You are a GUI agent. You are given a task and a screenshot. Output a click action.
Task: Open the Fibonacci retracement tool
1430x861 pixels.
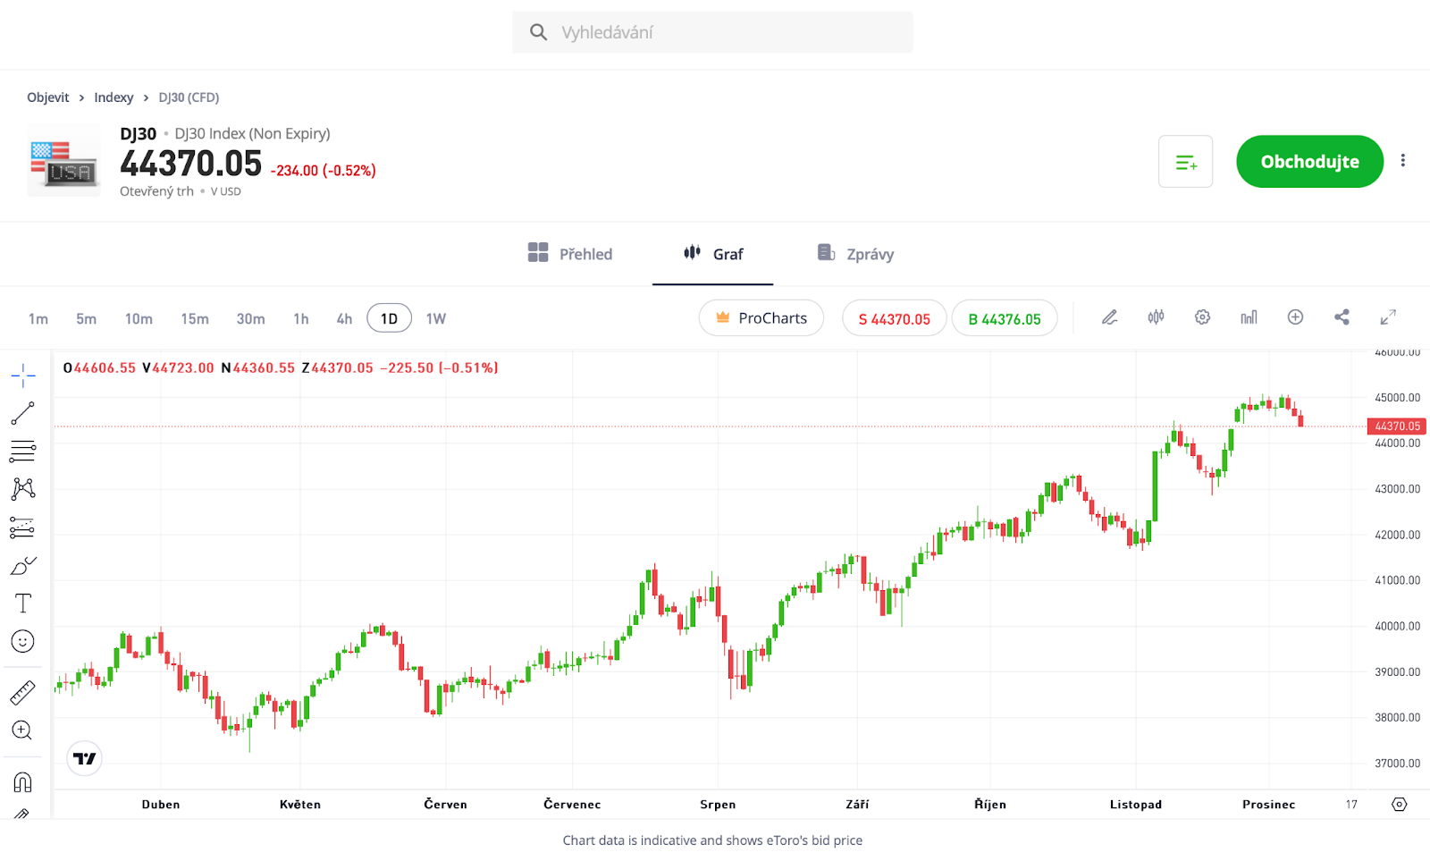pos(23,452)
